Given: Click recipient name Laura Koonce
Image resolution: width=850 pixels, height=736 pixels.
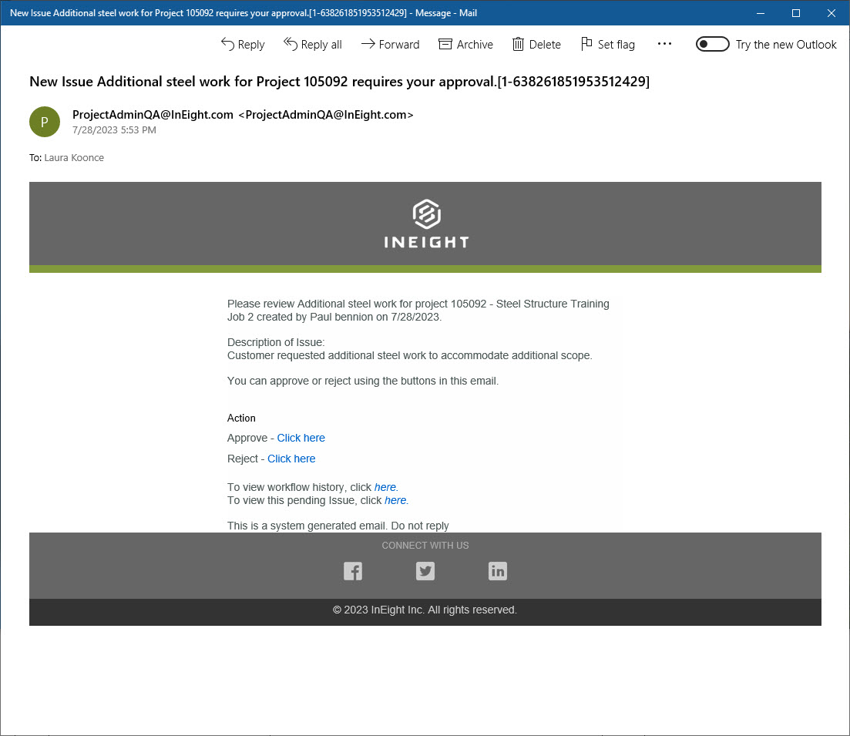Looking at the screenshot, I should point(74,158).
